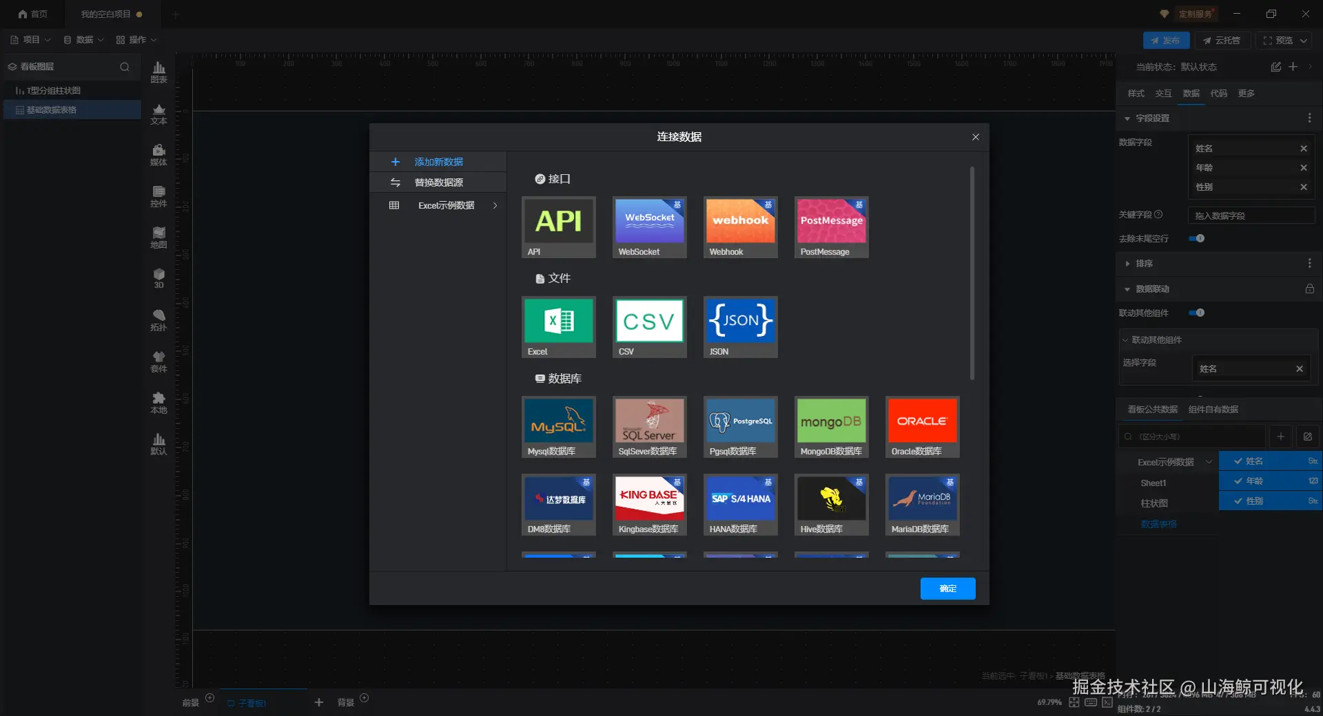The height and width of the screenshot is (716, 1323).
Task: Open the 套件 (kits) sidebar category
Action: [x=158, y=361]
